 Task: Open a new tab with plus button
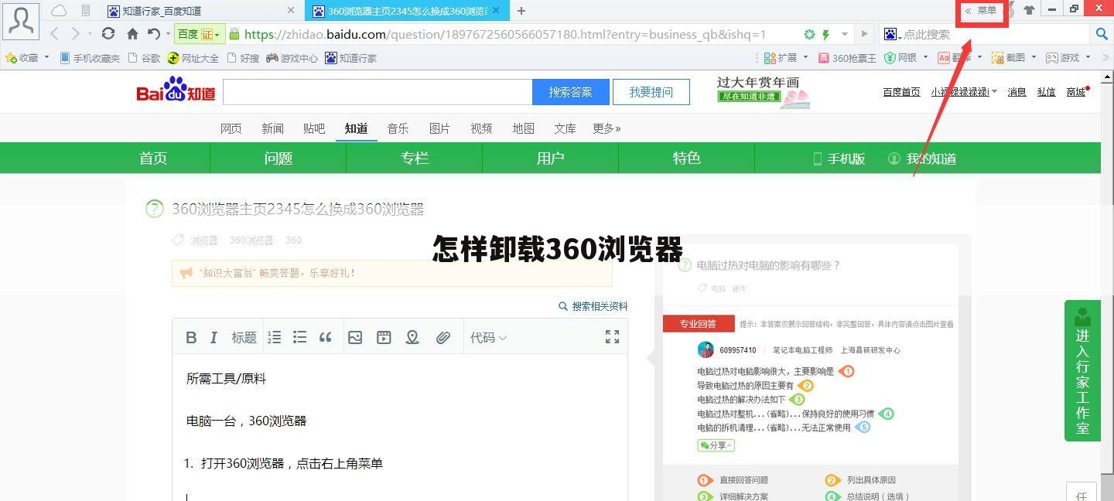[521, 11]
